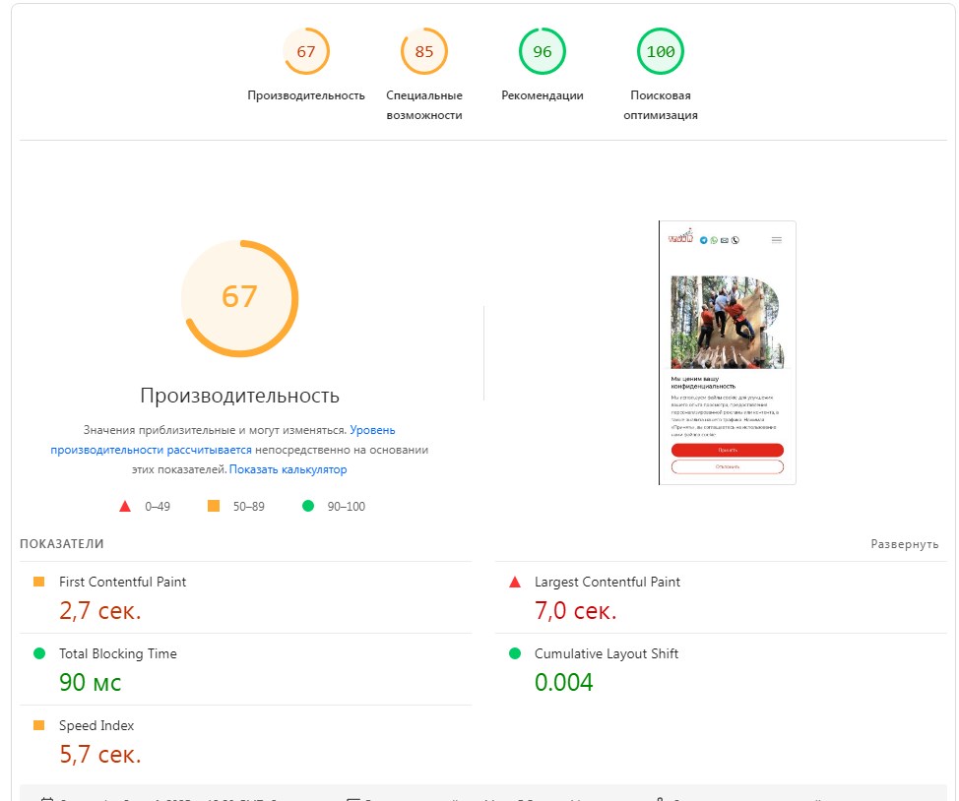Click the orange square beside Speed Index

[39, 726]
